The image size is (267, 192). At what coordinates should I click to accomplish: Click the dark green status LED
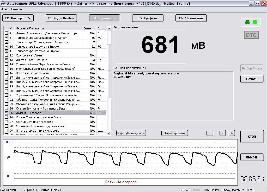click(247, 22)
